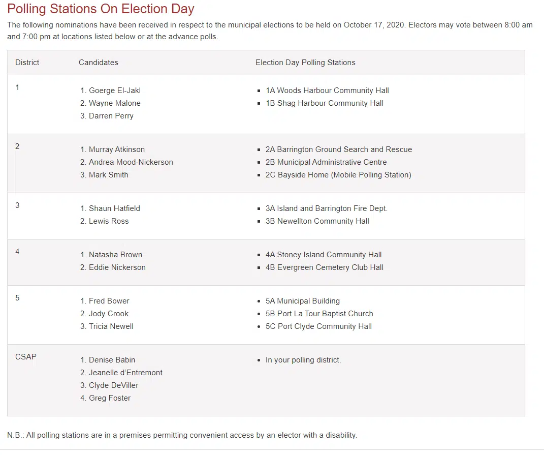Click the Candidates column header
Screen dimensions: 544x455
point(98,63)
